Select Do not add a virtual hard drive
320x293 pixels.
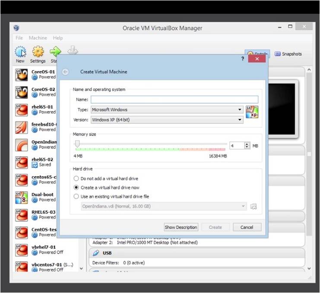tap(76, 178)
